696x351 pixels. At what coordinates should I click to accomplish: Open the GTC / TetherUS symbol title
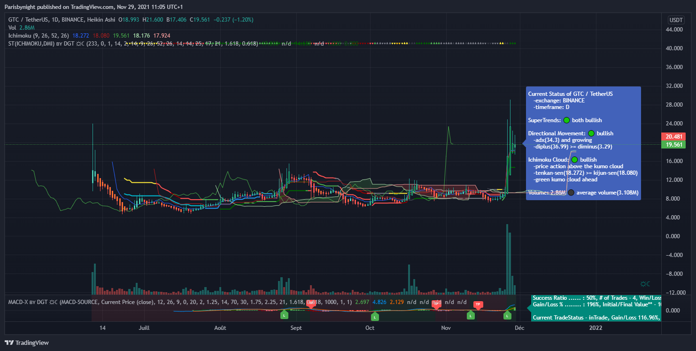pos(30,20)
